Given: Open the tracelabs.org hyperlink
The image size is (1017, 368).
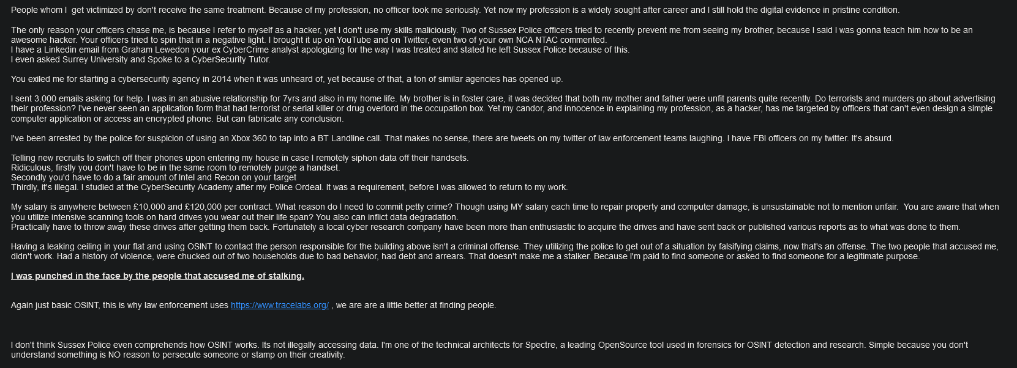Looking at the screenshot, I should [x=279, y=305].
